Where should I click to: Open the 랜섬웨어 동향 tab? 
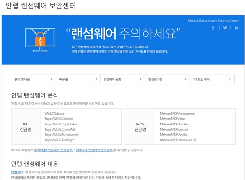(122, 79)
